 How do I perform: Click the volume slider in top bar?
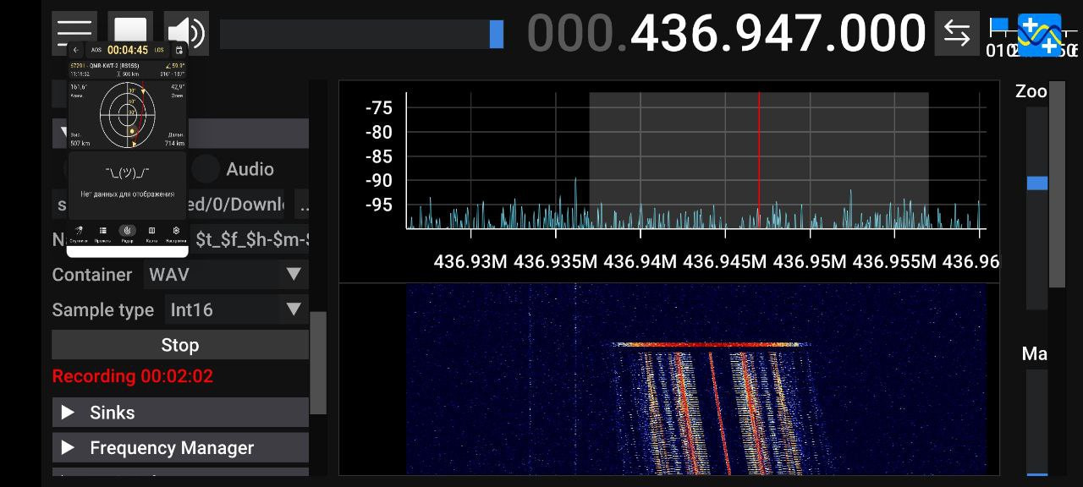click(x=361, y=34)
